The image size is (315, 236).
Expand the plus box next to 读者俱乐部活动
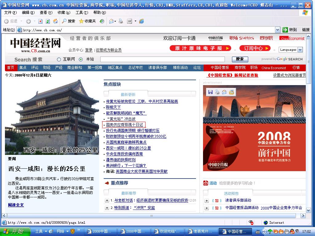coord(206,201)
